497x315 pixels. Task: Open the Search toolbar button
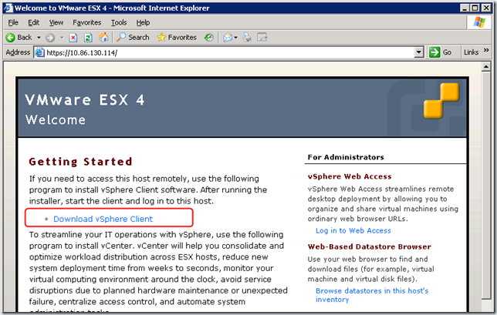pos(133,37)
